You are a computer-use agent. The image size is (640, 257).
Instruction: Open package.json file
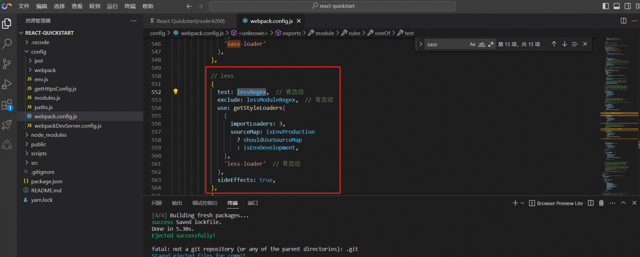tap(47, 181)
